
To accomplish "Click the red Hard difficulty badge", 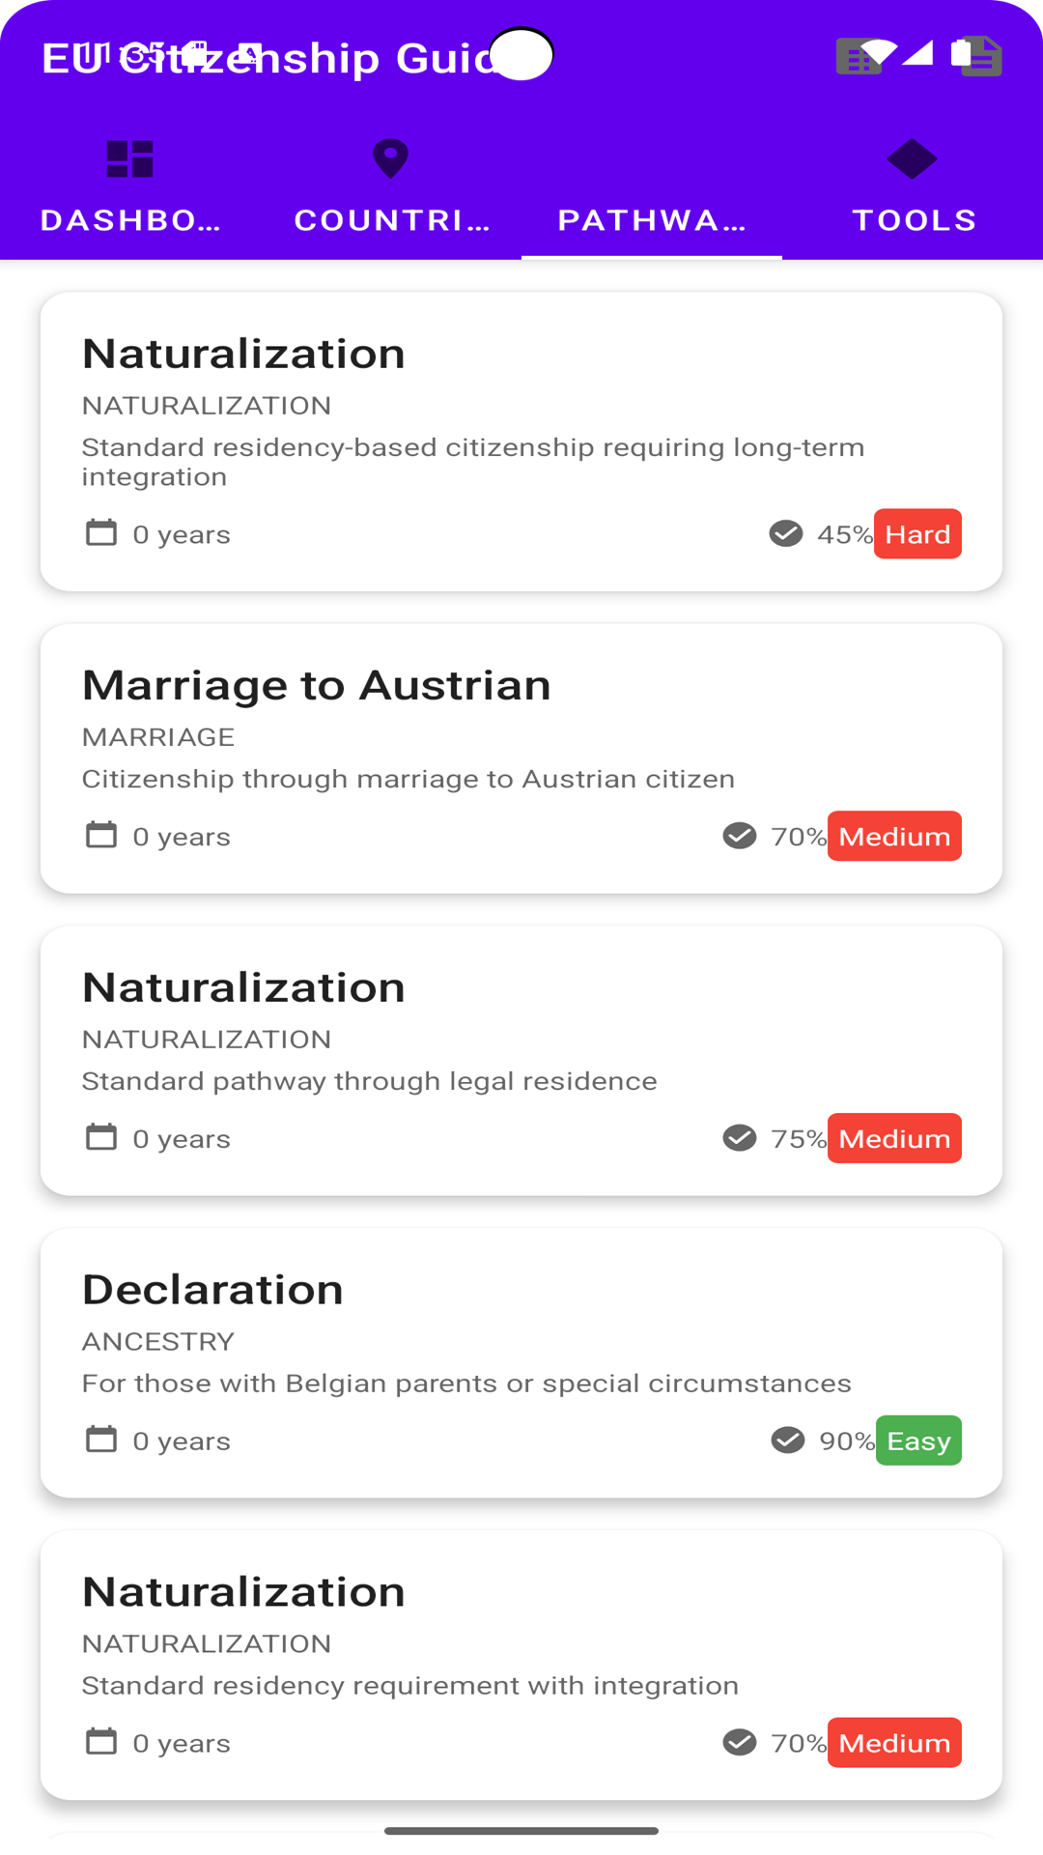I will click(917, 534).
